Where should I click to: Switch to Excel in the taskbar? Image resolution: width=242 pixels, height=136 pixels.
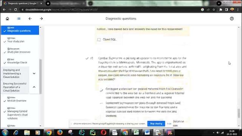coord(136,133)
